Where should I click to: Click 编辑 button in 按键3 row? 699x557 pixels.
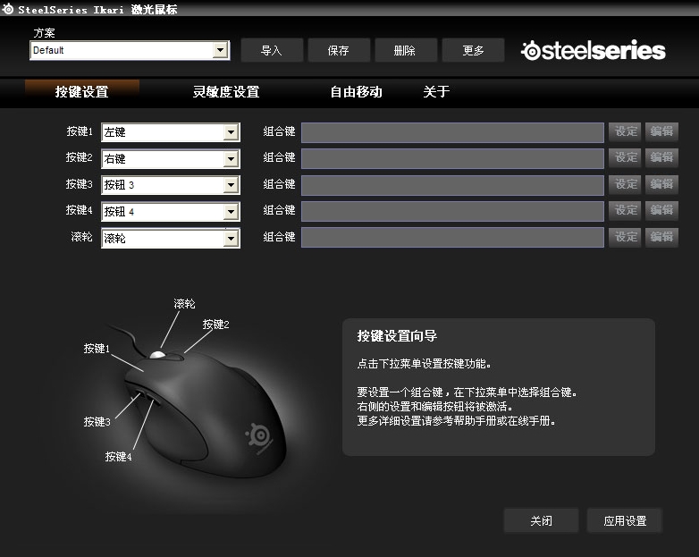click(x=661, y=184)
